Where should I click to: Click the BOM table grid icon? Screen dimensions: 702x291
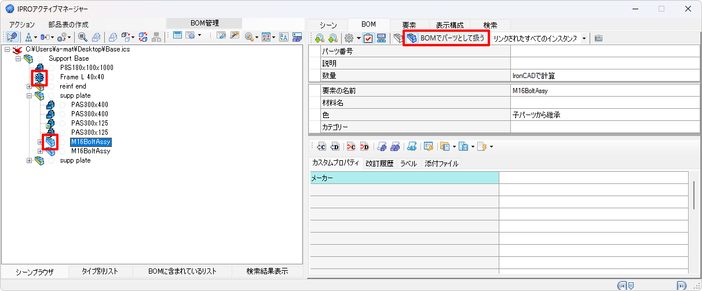coord(177,35)
